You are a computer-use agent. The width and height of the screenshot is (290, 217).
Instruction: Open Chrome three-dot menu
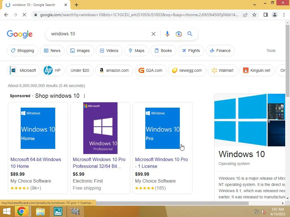(284, 15)
